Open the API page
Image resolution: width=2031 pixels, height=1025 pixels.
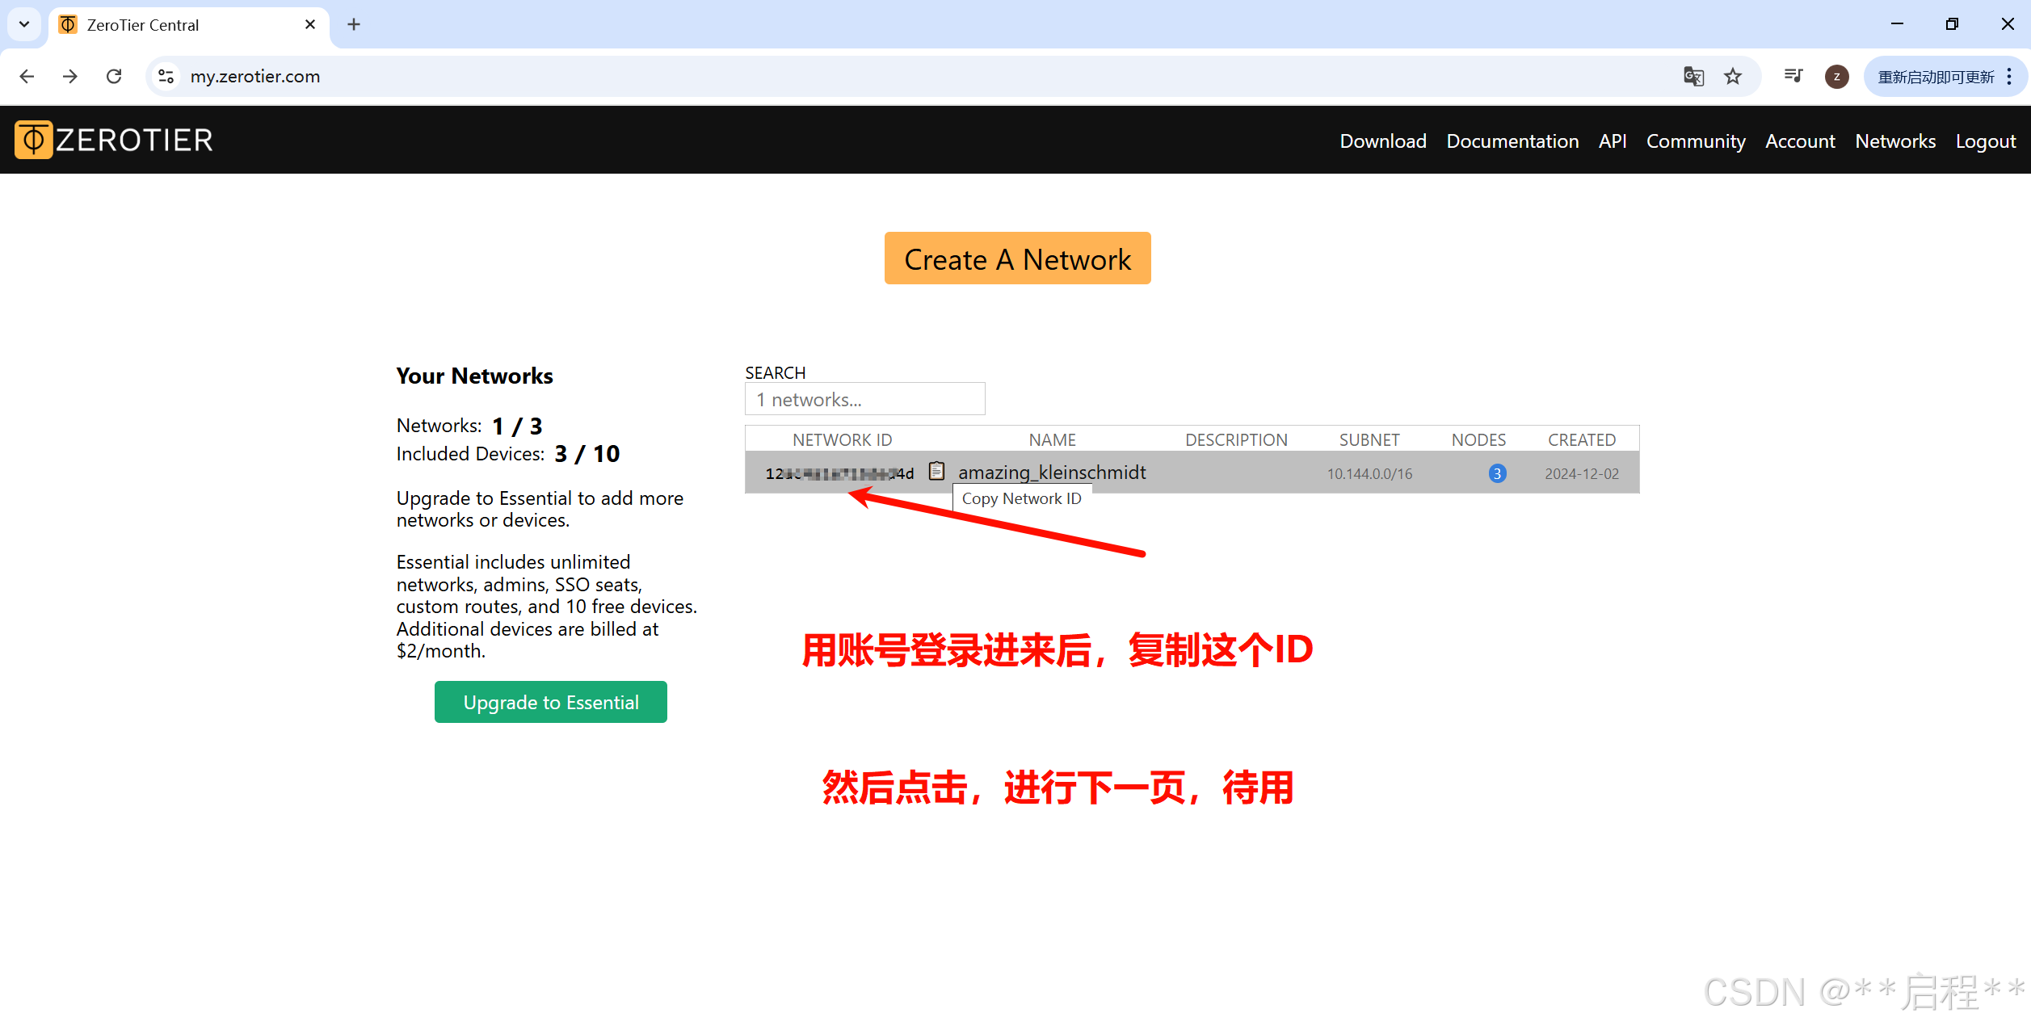tap(1613, 141)
